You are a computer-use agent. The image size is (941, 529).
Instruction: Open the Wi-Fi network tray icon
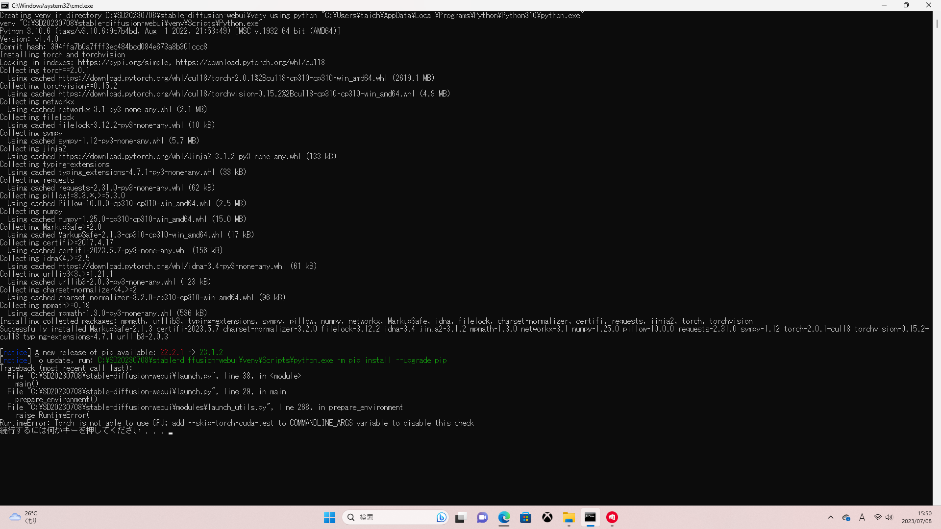click(877, 517)
